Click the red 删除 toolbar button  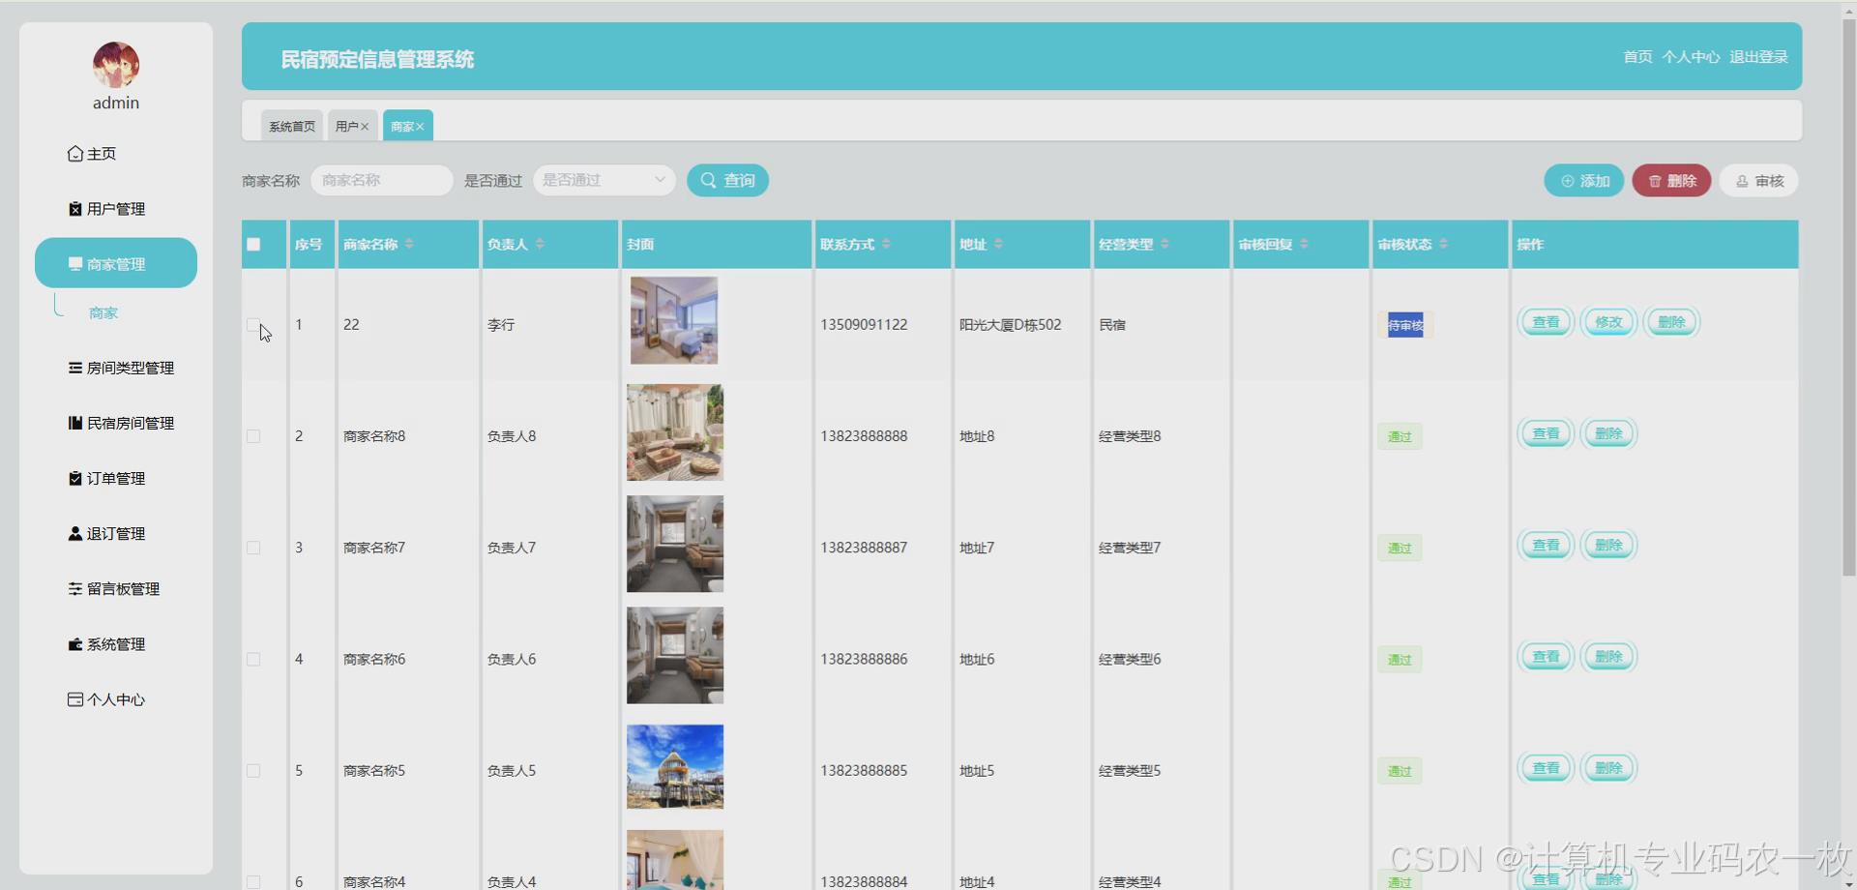pyautogui.click(x=1671, y=181)
